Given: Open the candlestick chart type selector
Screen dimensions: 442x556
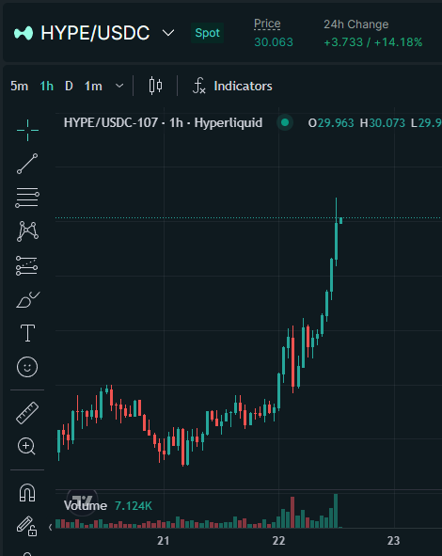Looking at the screenshot, I should [x=155, y=86].
